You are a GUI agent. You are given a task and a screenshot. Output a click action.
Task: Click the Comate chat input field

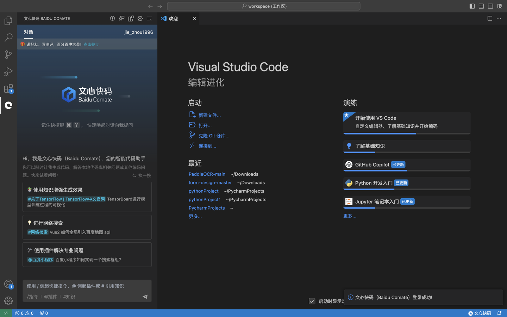point(87,286)
